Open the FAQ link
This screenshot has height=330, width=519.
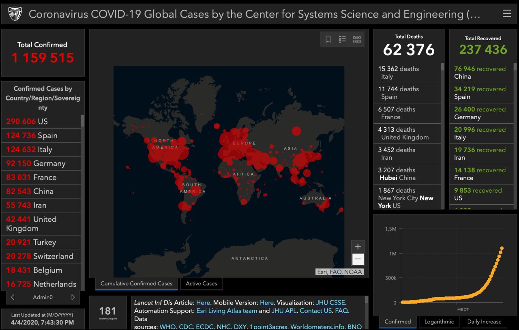tap(341, 311)
